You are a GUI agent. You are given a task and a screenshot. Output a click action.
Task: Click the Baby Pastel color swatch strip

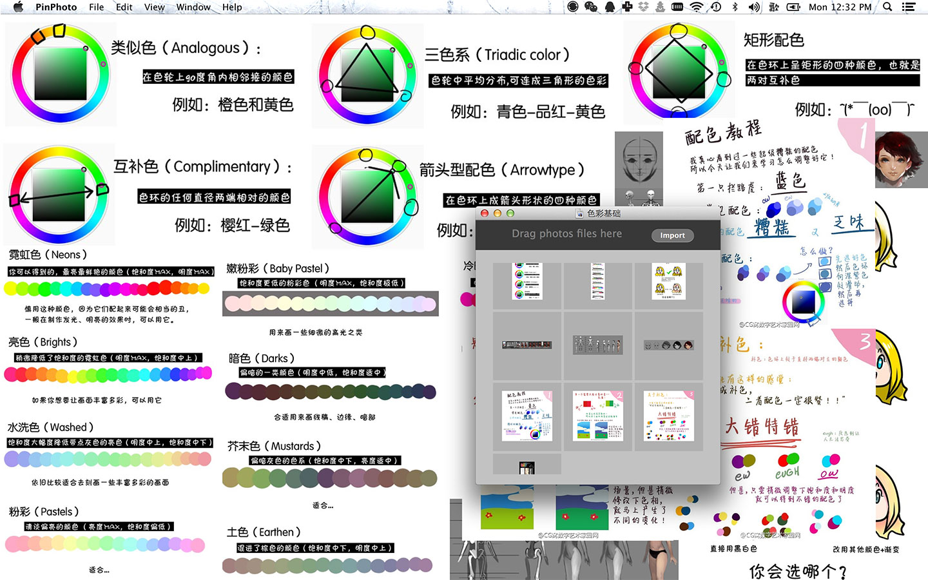[x=331, y=304]
